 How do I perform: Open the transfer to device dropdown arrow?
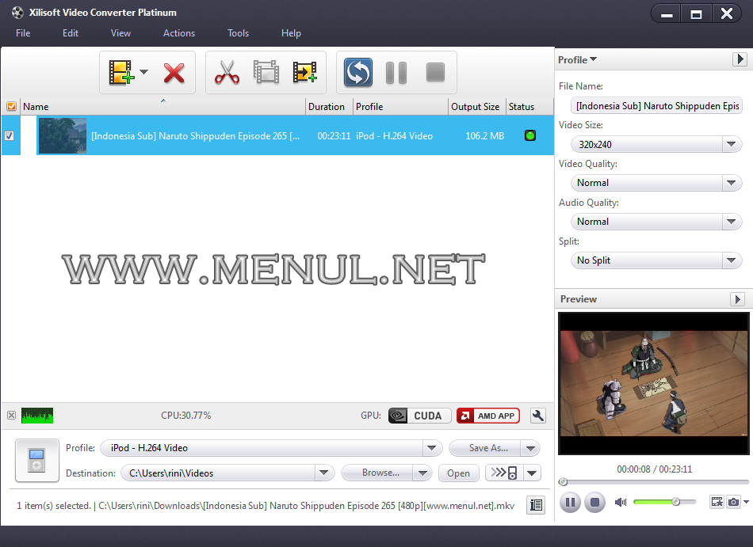coord(532,473)
